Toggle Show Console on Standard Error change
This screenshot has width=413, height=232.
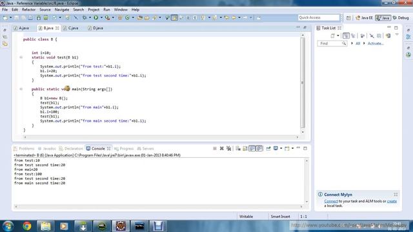(x=259, y=149)
